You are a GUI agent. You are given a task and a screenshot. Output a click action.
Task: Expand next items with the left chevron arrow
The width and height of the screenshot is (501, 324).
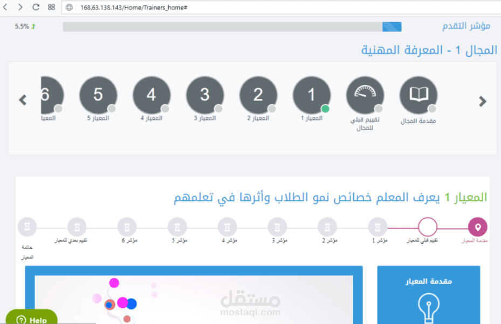click(x=23, y=100)
